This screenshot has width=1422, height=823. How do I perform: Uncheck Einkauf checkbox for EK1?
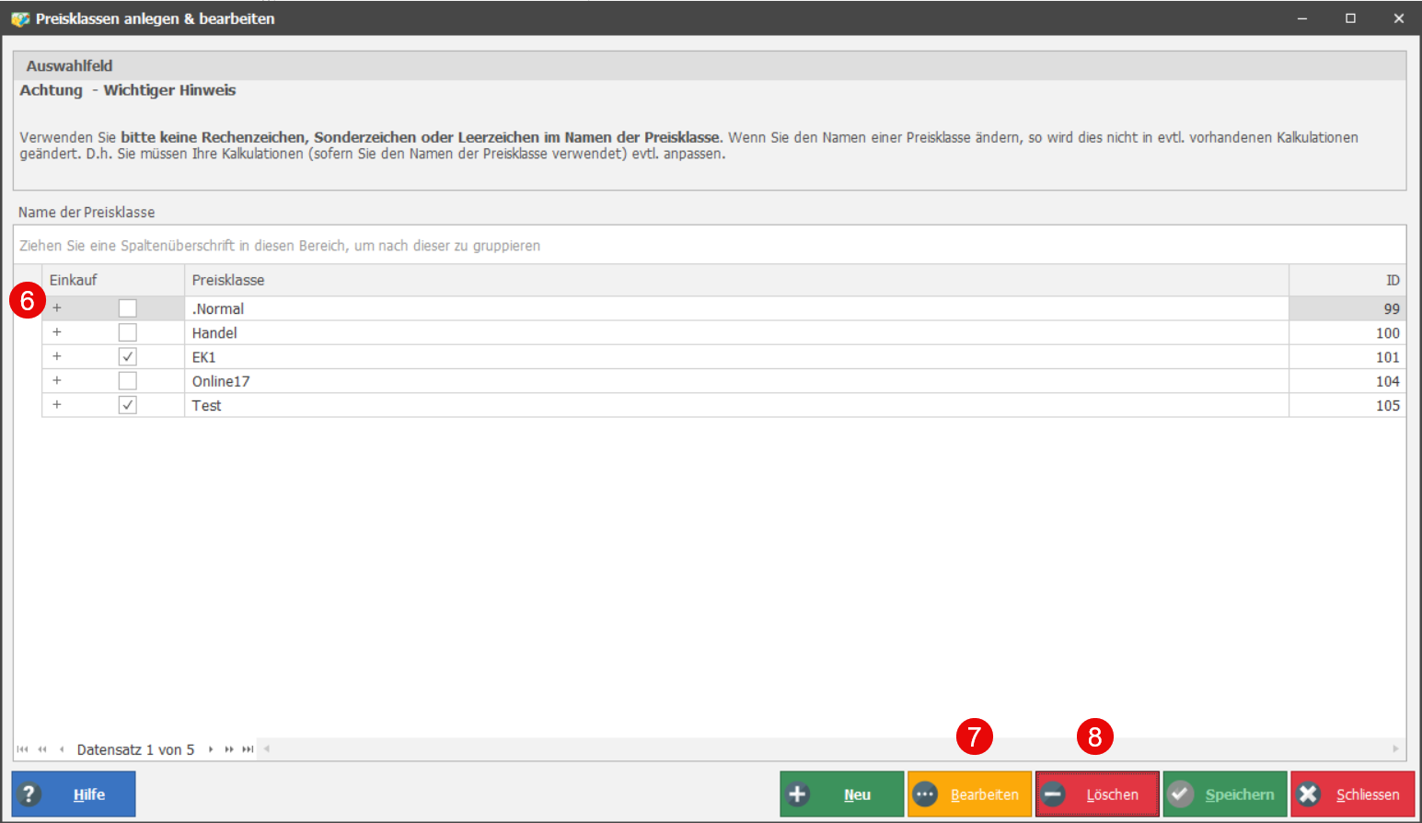pyautogui.click(x=128, y=356)
